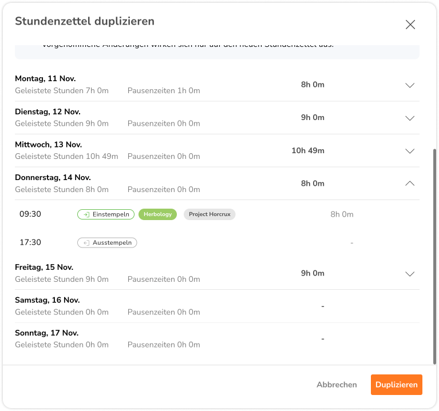Screen dimensions: 439x411
Task: Click Pausenzeiten 0h 0m under Sonntag
Action: coord(164,345)
